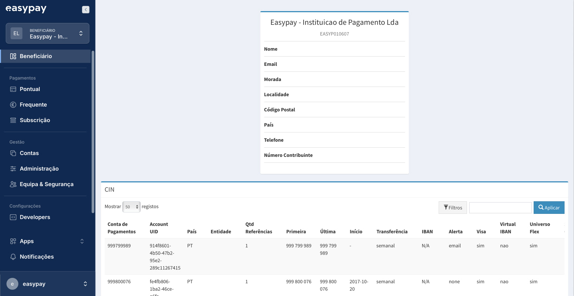The image size is (574, 296).
Task: Click the CIN panel heading
Action: pos(110,189)
